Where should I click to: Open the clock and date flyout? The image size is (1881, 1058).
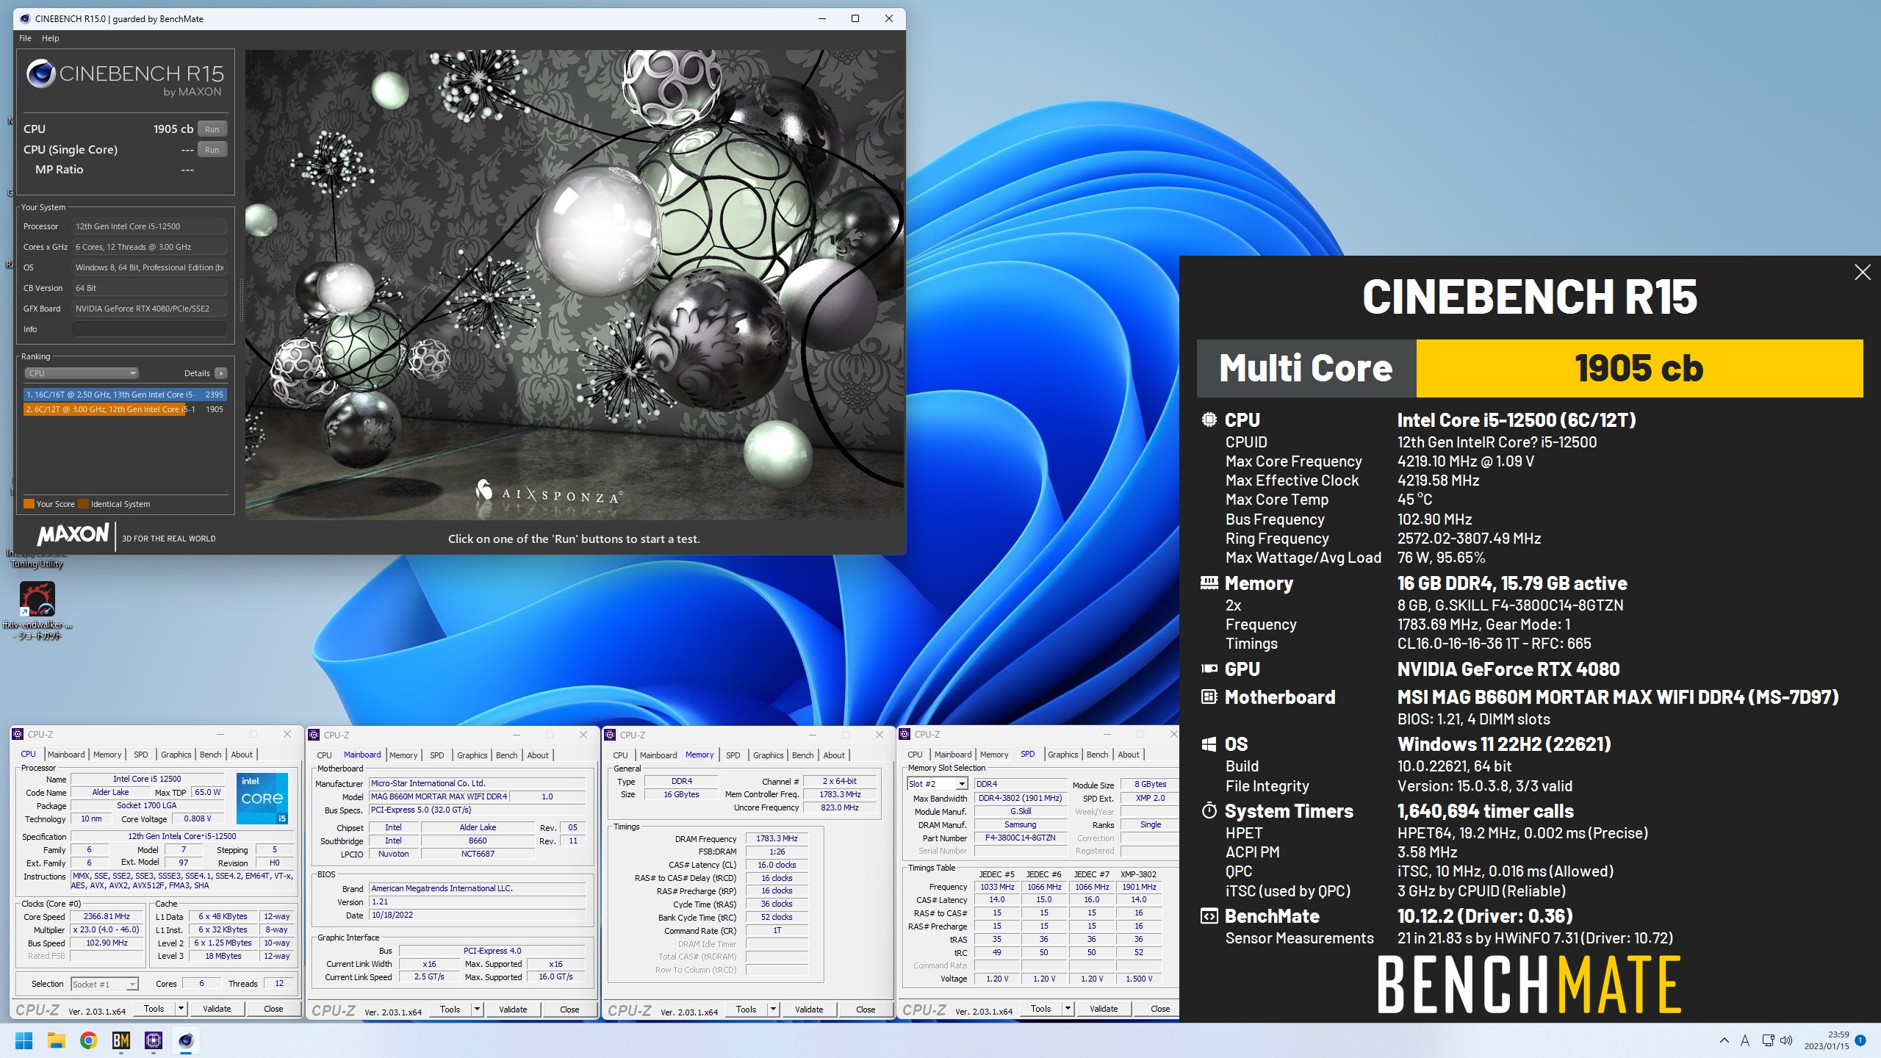(x=1827, y=1040)
